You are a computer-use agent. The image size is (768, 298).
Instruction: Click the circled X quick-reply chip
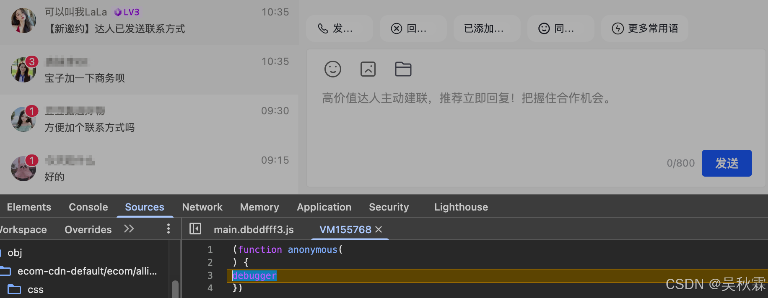pyautogui.click(x=413, y=28)
